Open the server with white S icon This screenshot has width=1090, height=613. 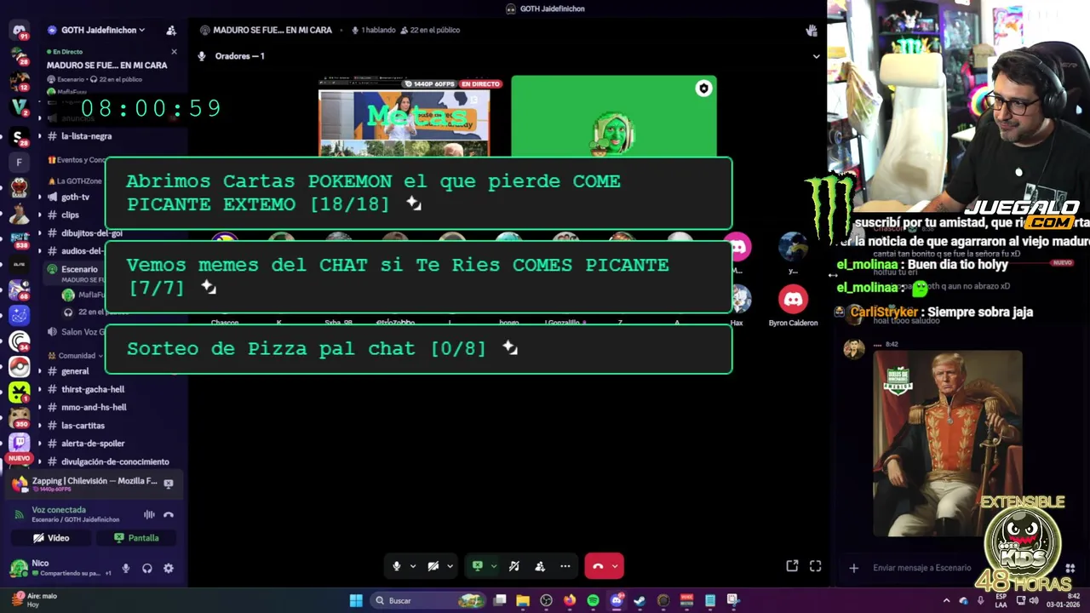19,137
